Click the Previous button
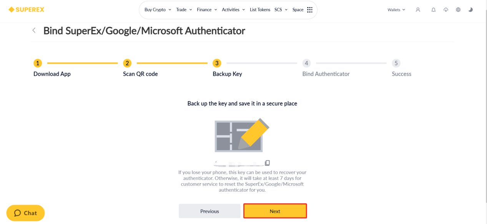The image size is (487, 224). (209, 211)
